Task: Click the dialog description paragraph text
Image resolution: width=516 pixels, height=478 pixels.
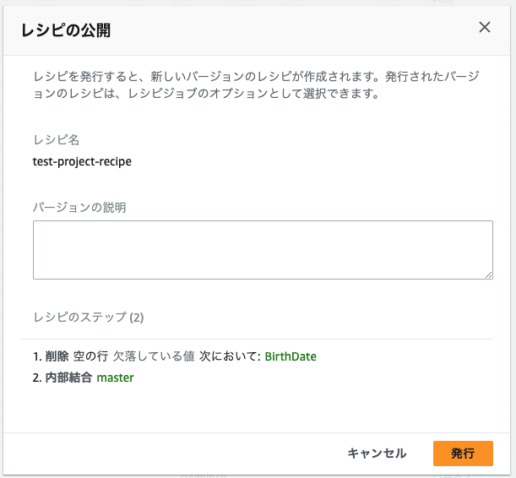Action: pos(256,85)
